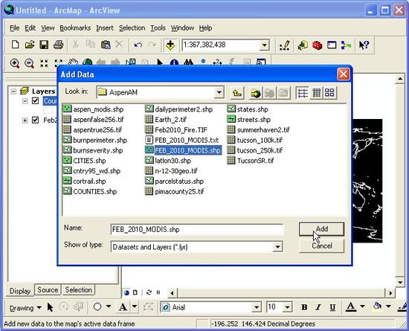The height and width of the screenshot is (331, 409).
Task: Open the Editor Toolbar pencil icon
Action: 285,45
